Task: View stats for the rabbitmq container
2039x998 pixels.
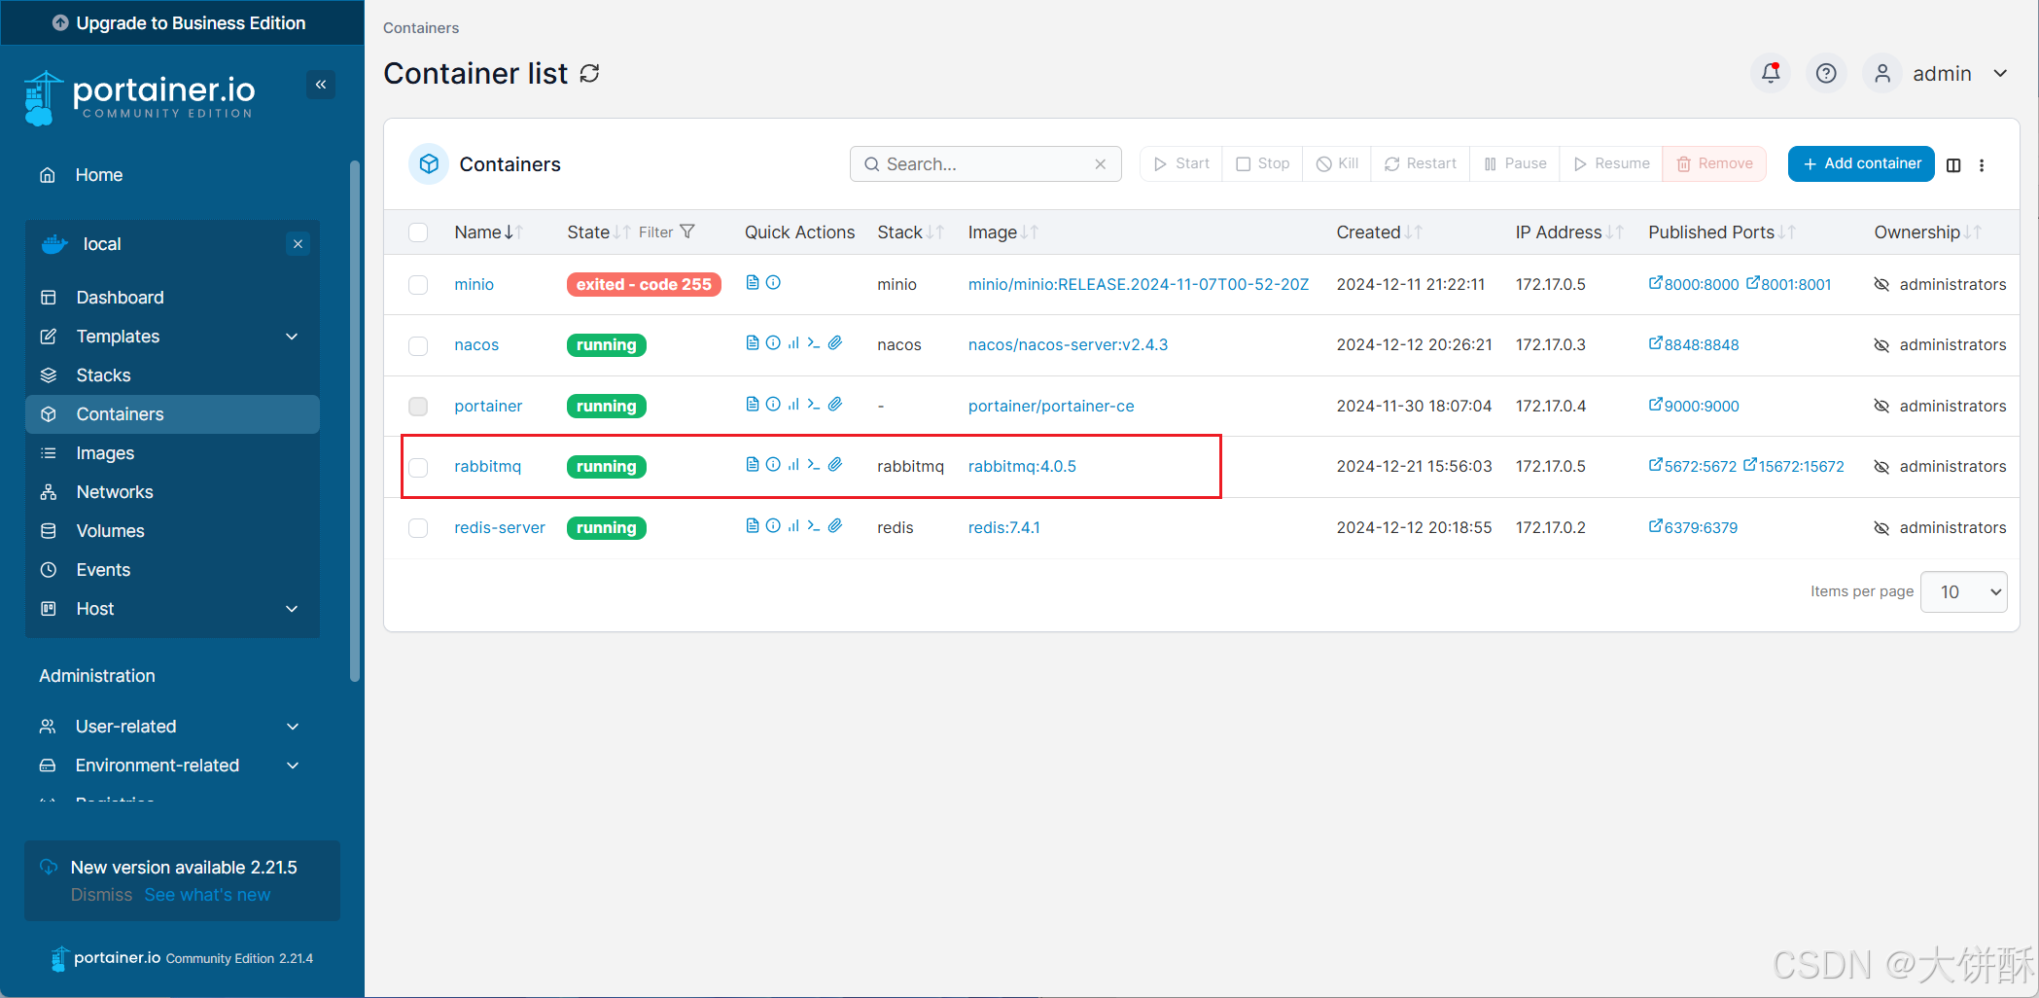Action: [x=793, y=465]
